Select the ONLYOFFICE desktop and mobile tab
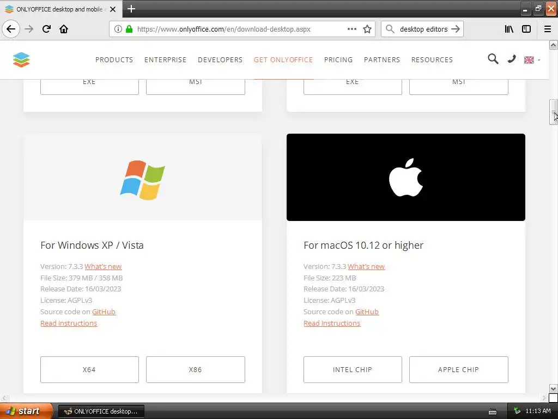This screenshot has width=558, height=419. click(x=60, y=9)
